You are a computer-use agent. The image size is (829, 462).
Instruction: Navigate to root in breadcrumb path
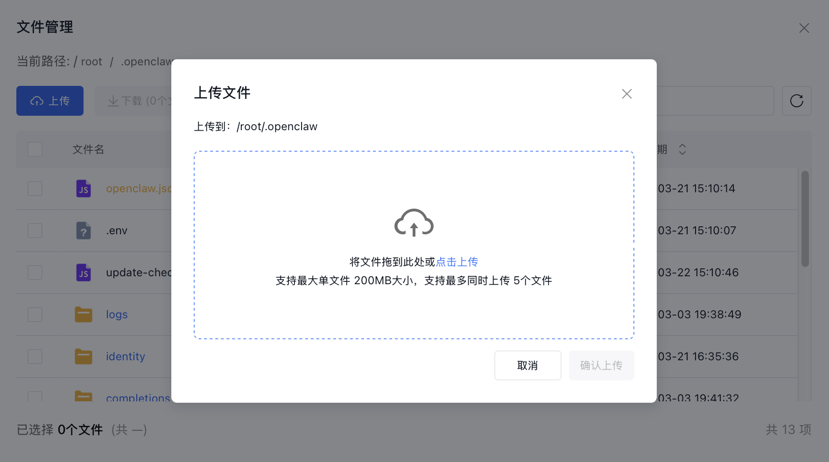[x=91, y=62]
